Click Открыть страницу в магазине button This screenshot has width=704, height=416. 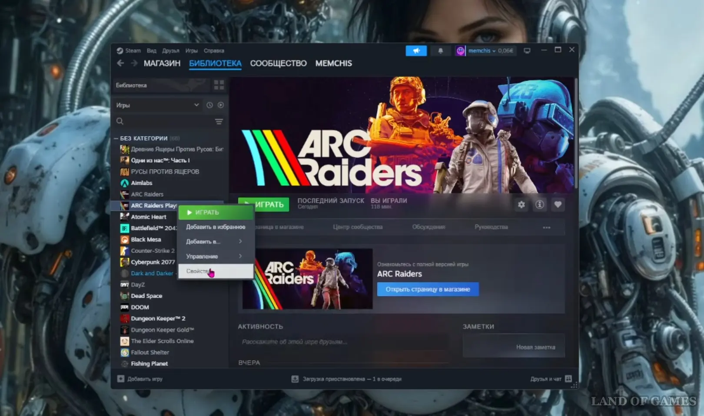pos(428,289)
